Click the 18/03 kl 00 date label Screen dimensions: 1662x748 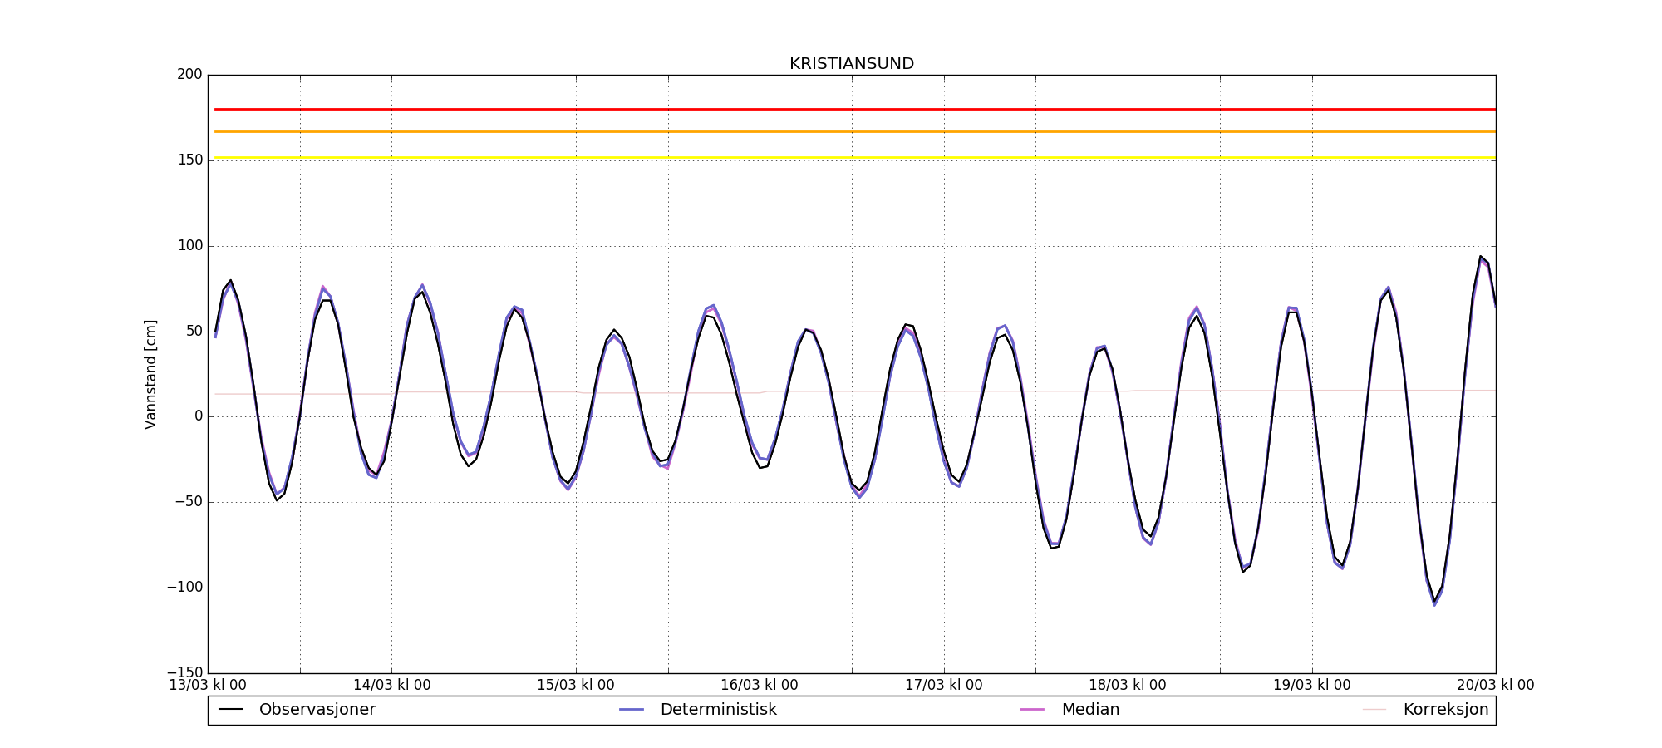click(1127, 686)
